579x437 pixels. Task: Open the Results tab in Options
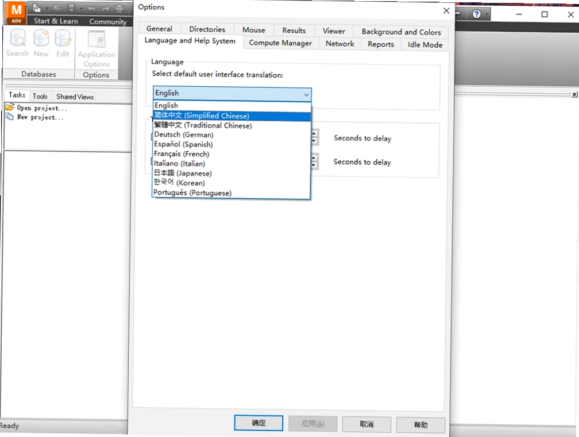click(294, 30)
